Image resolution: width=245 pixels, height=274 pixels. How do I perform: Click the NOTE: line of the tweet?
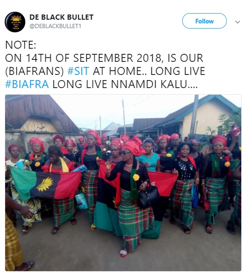pyautogui.click(x=21, y=45)
